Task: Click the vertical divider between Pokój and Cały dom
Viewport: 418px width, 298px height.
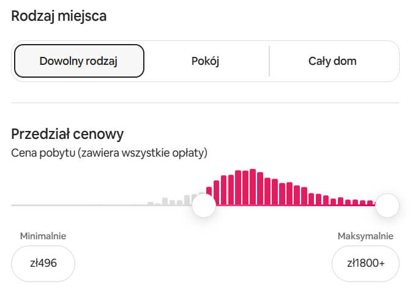Action: [x=269, y=61]
